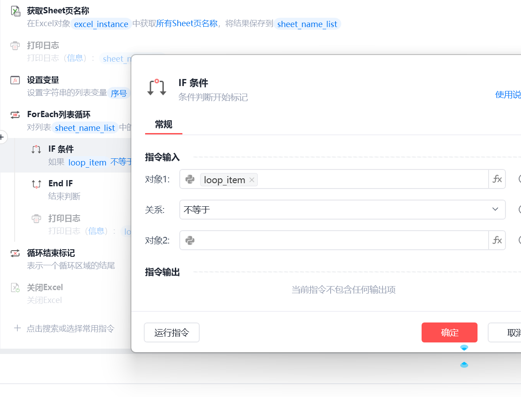This screenshot has height=397, width=521.
Task: Select the ForEach列表循环 step title
Action: 59,114
